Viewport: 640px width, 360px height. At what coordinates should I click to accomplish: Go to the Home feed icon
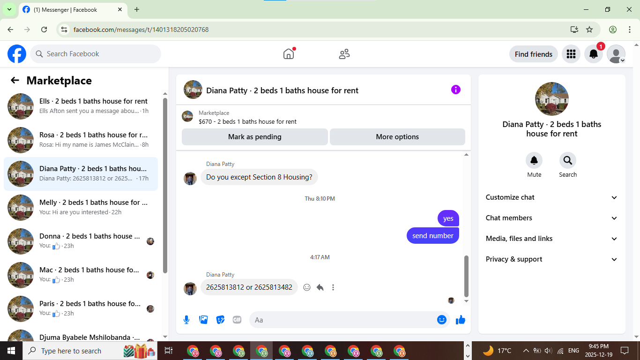pos(289,54)
